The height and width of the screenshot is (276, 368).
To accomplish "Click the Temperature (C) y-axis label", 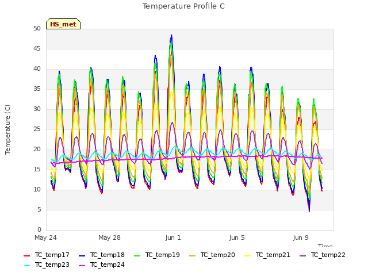I will point(7,129).
